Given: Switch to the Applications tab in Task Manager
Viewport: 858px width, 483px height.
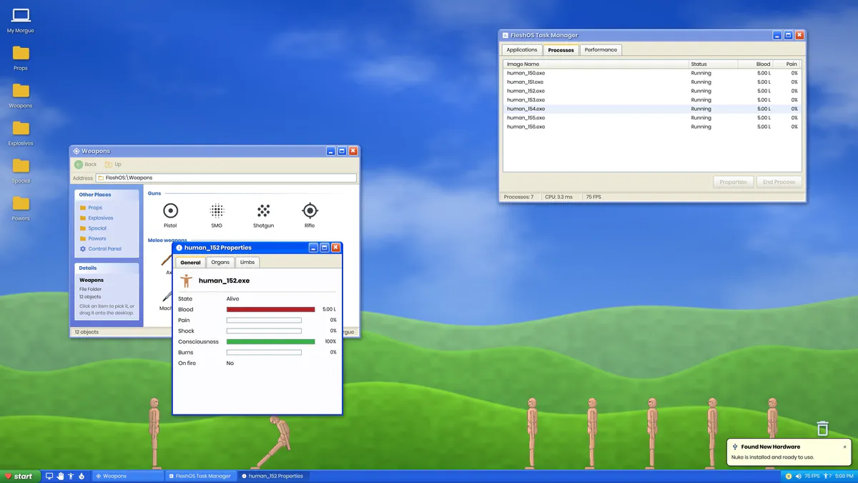Looking at the screenshot, I should [522, 50].
